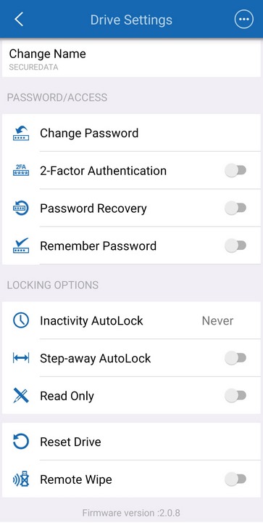Click the 2FA icon
The width and height of the screenshot is (263, 523).
coord(21,171)
